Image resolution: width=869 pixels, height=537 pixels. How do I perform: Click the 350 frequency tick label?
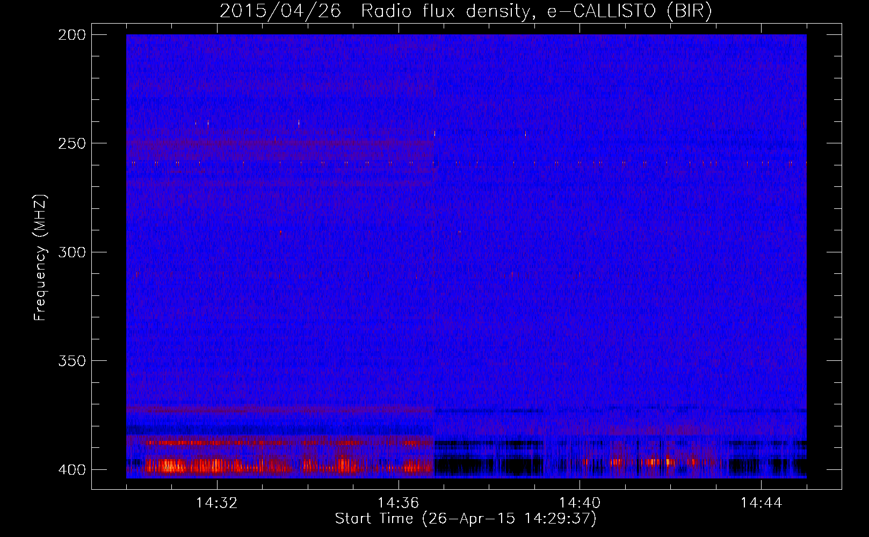coord(71,360)
